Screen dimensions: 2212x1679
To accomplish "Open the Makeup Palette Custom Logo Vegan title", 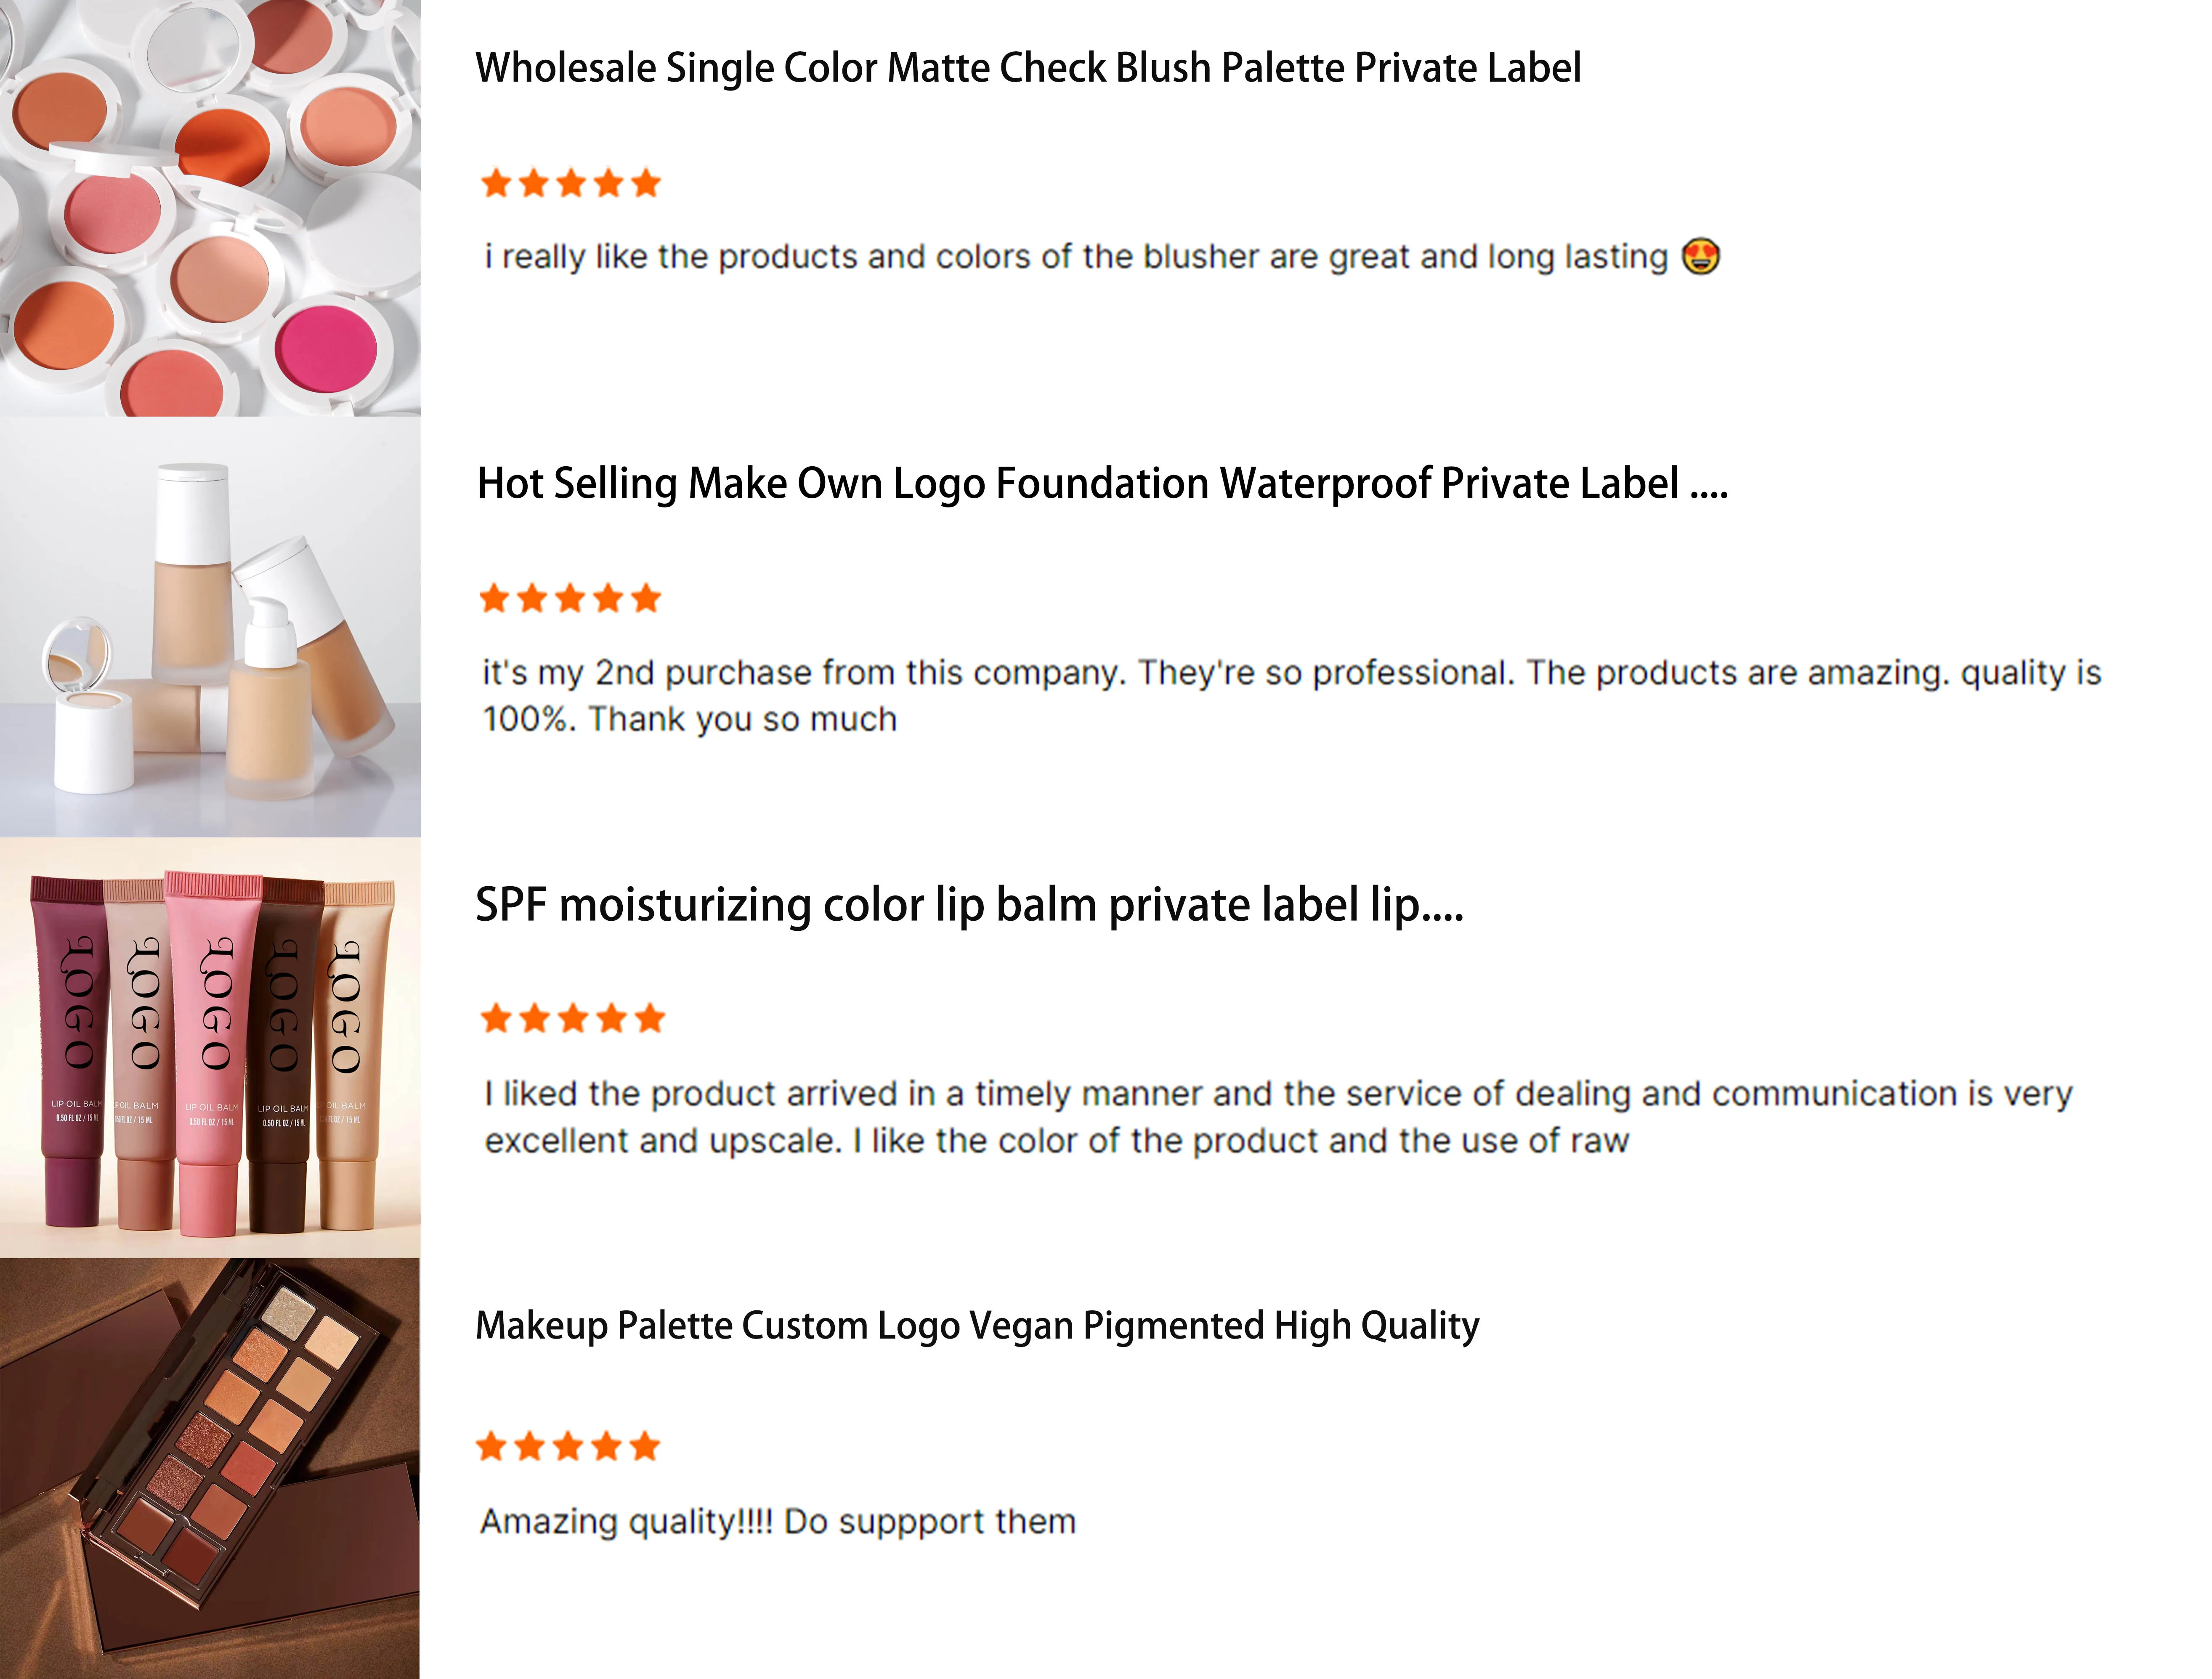I will (977, 1326).
